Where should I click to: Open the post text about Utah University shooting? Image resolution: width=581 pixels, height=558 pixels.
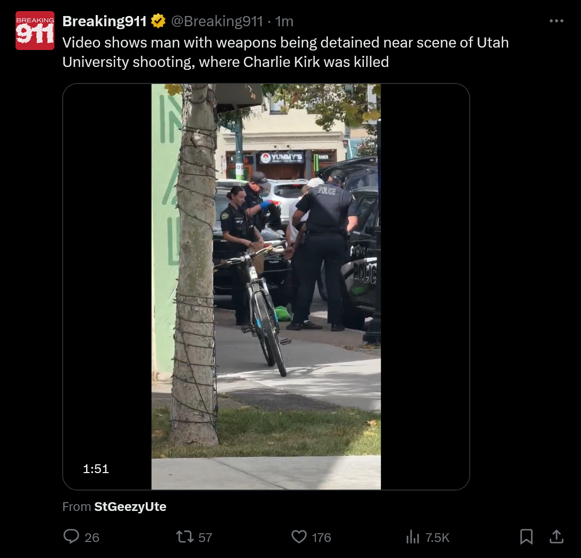coord(285,52)
